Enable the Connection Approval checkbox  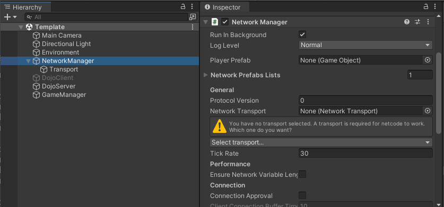click(302, 195)
